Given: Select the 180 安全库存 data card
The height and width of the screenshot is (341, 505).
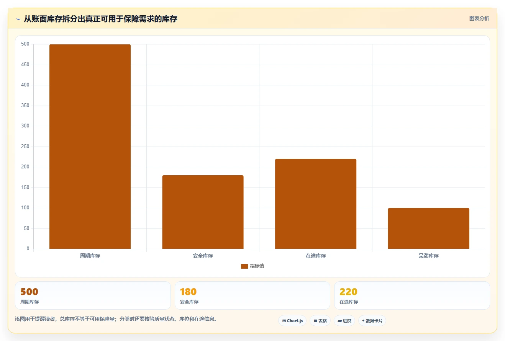Looking at the screenshot, I should tap(252, 295).
